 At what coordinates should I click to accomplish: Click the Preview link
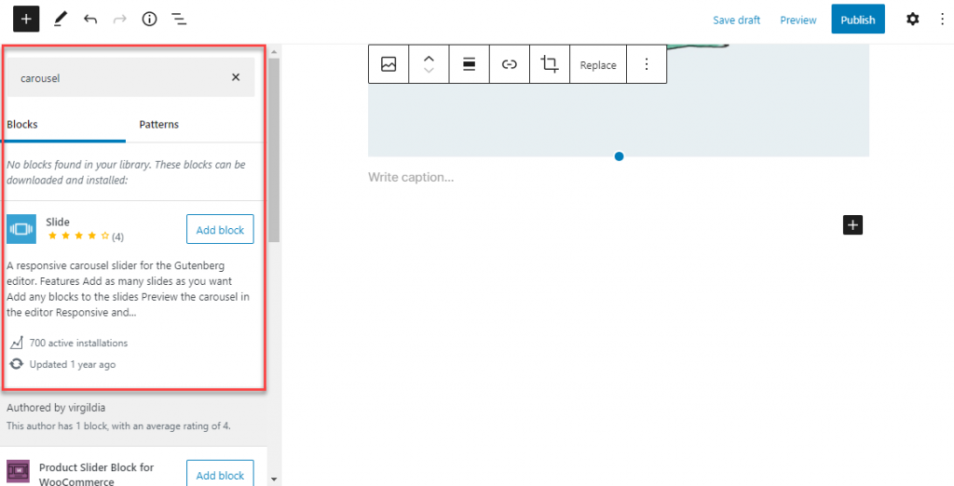[798, 20]
